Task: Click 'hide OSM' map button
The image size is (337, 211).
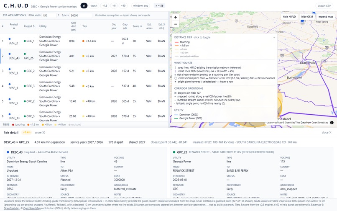Action: click(307, 17)
